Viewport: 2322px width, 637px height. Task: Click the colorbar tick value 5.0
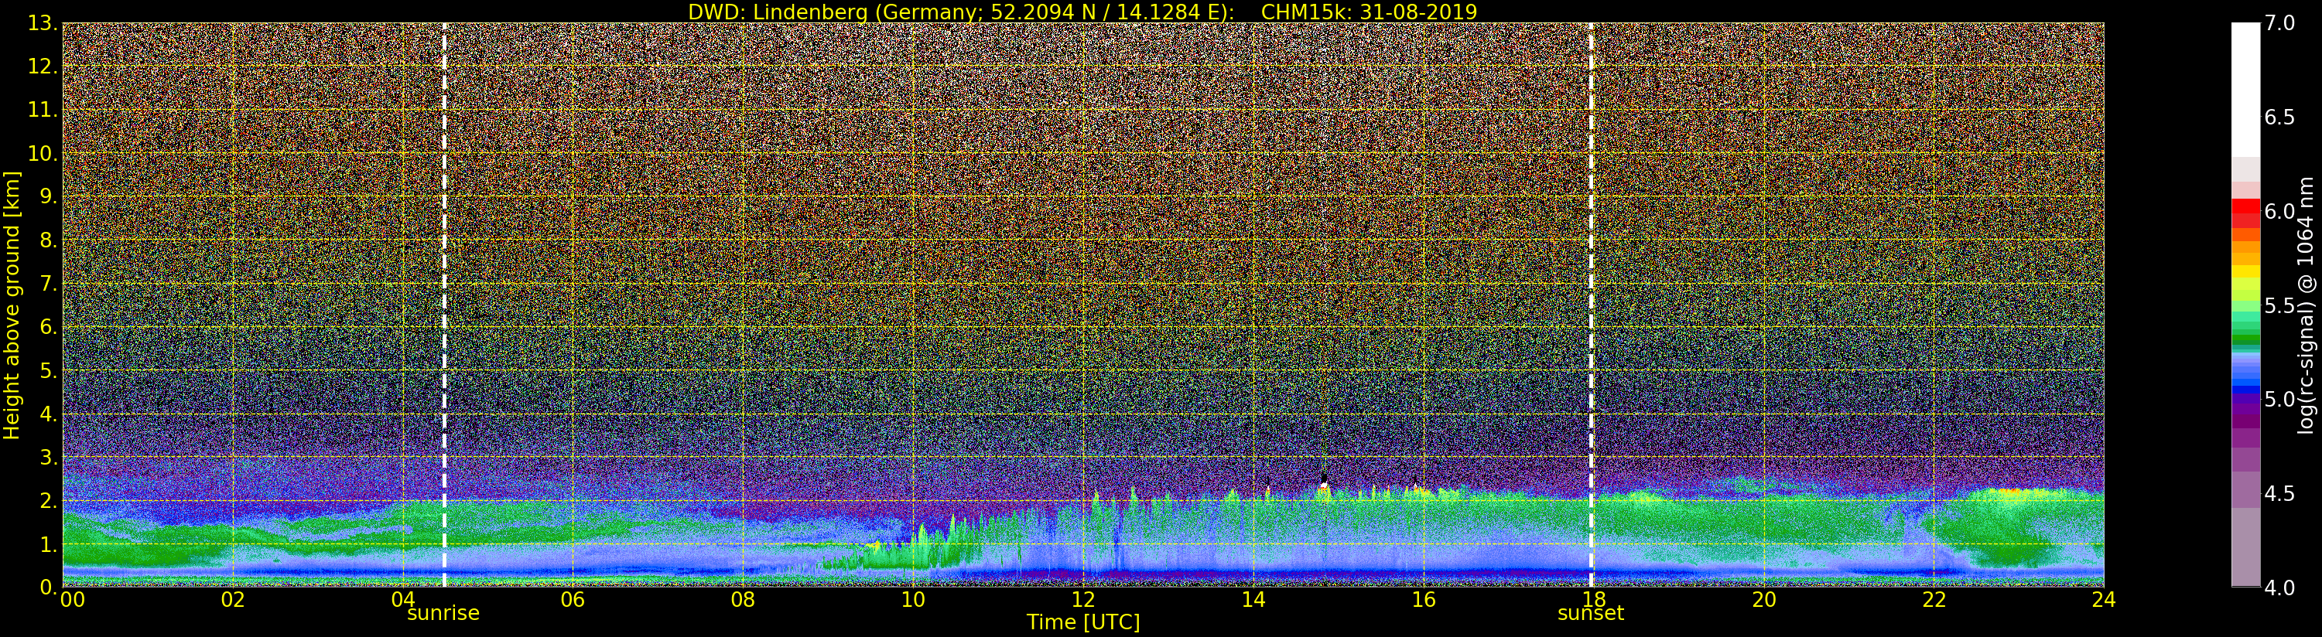(2279, 399)
